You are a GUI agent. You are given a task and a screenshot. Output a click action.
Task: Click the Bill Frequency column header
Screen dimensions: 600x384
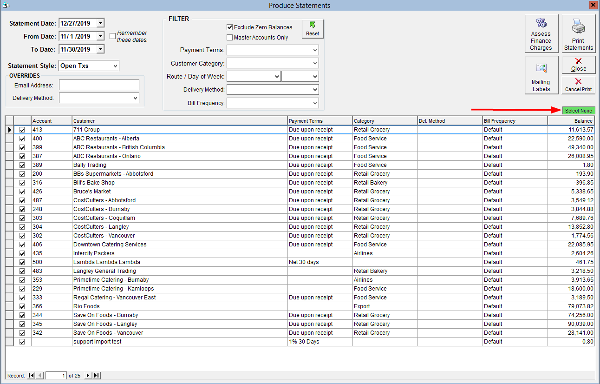click(x=515, y=121)
